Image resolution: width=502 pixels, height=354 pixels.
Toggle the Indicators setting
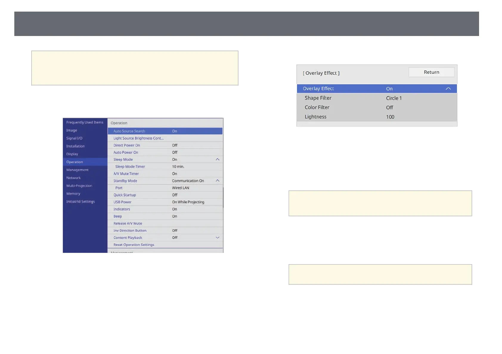click(165, 209)
